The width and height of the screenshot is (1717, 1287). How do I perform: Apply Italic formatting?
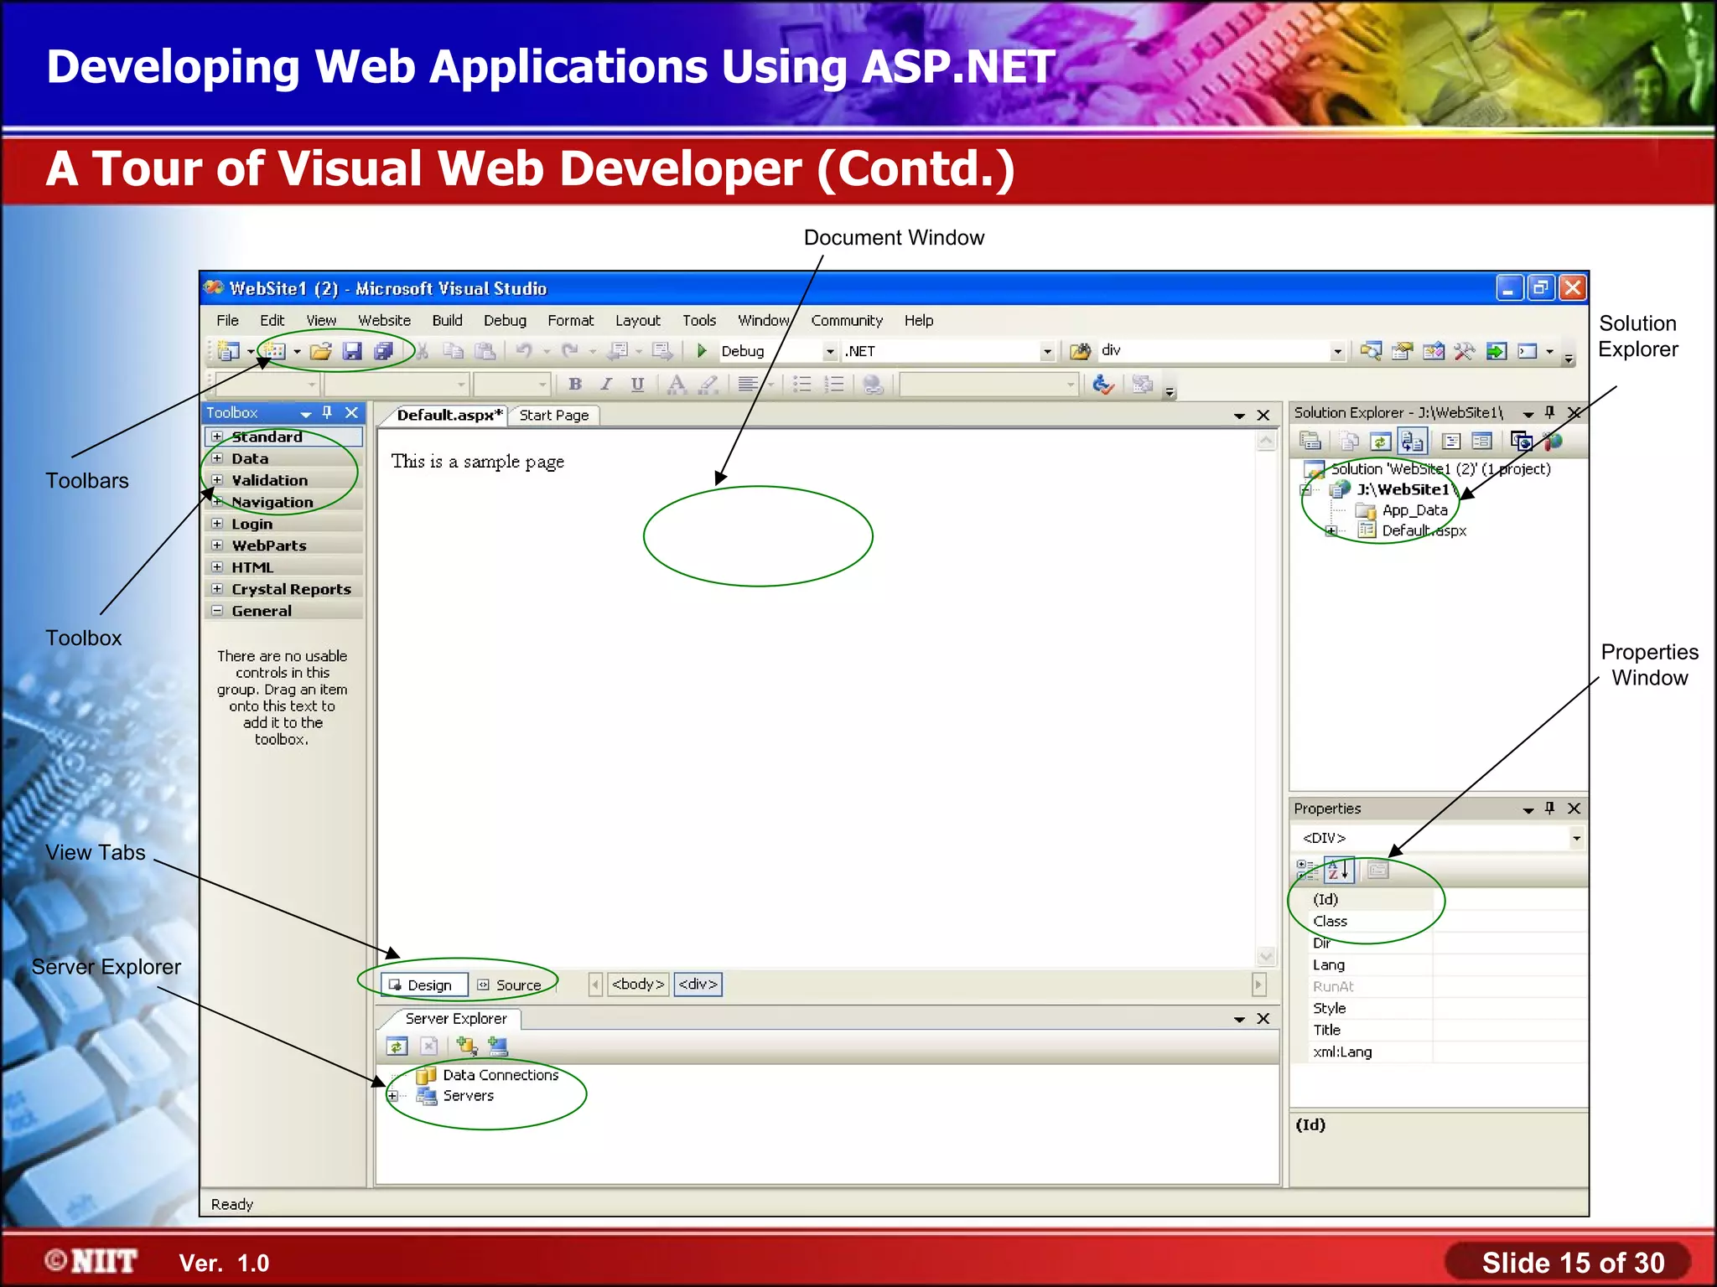(x=606, y=384)
